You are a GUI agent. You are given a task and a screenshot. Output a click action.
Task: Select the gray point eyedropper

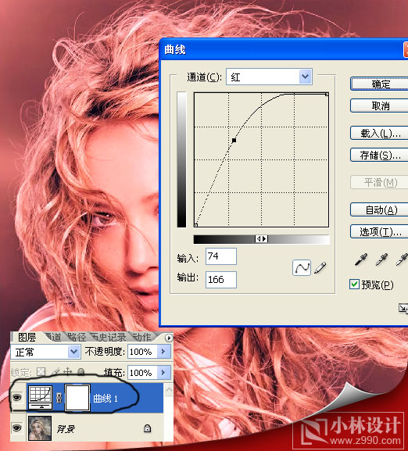tap(381, 260)
